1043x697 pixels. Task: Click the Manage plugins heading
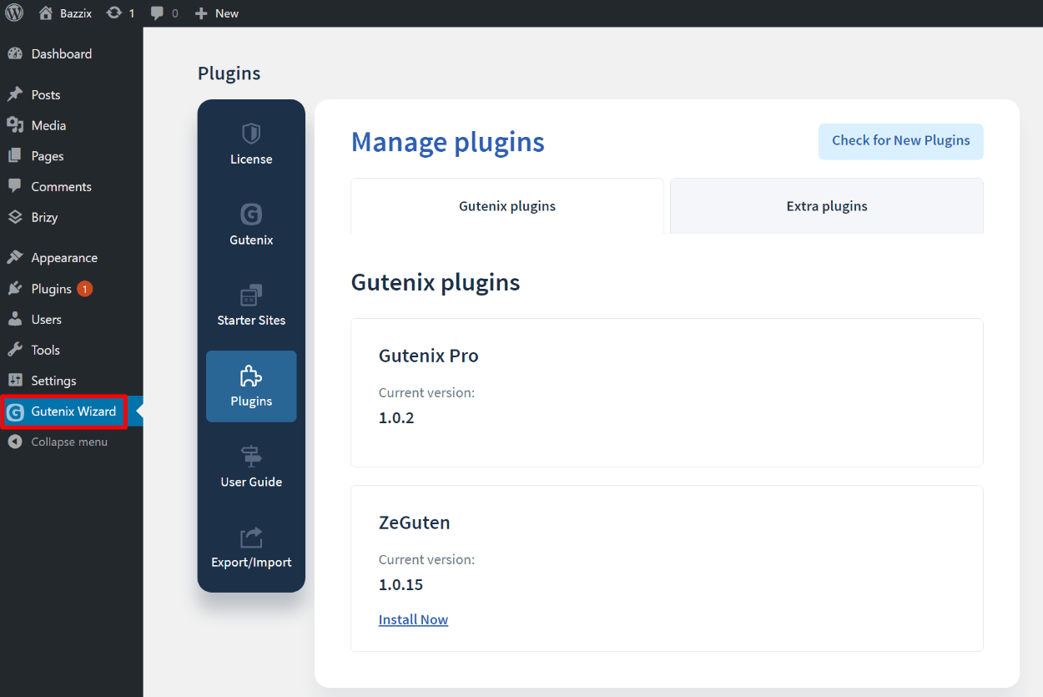pos(448,142)
